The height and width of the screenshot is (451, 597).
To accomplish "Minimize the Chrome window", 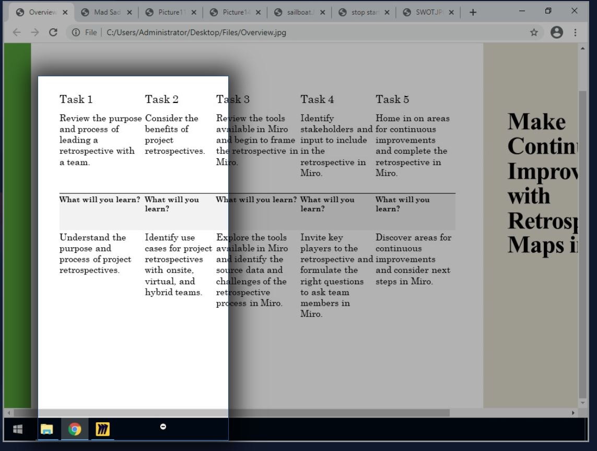I will (x=522, y=10).
